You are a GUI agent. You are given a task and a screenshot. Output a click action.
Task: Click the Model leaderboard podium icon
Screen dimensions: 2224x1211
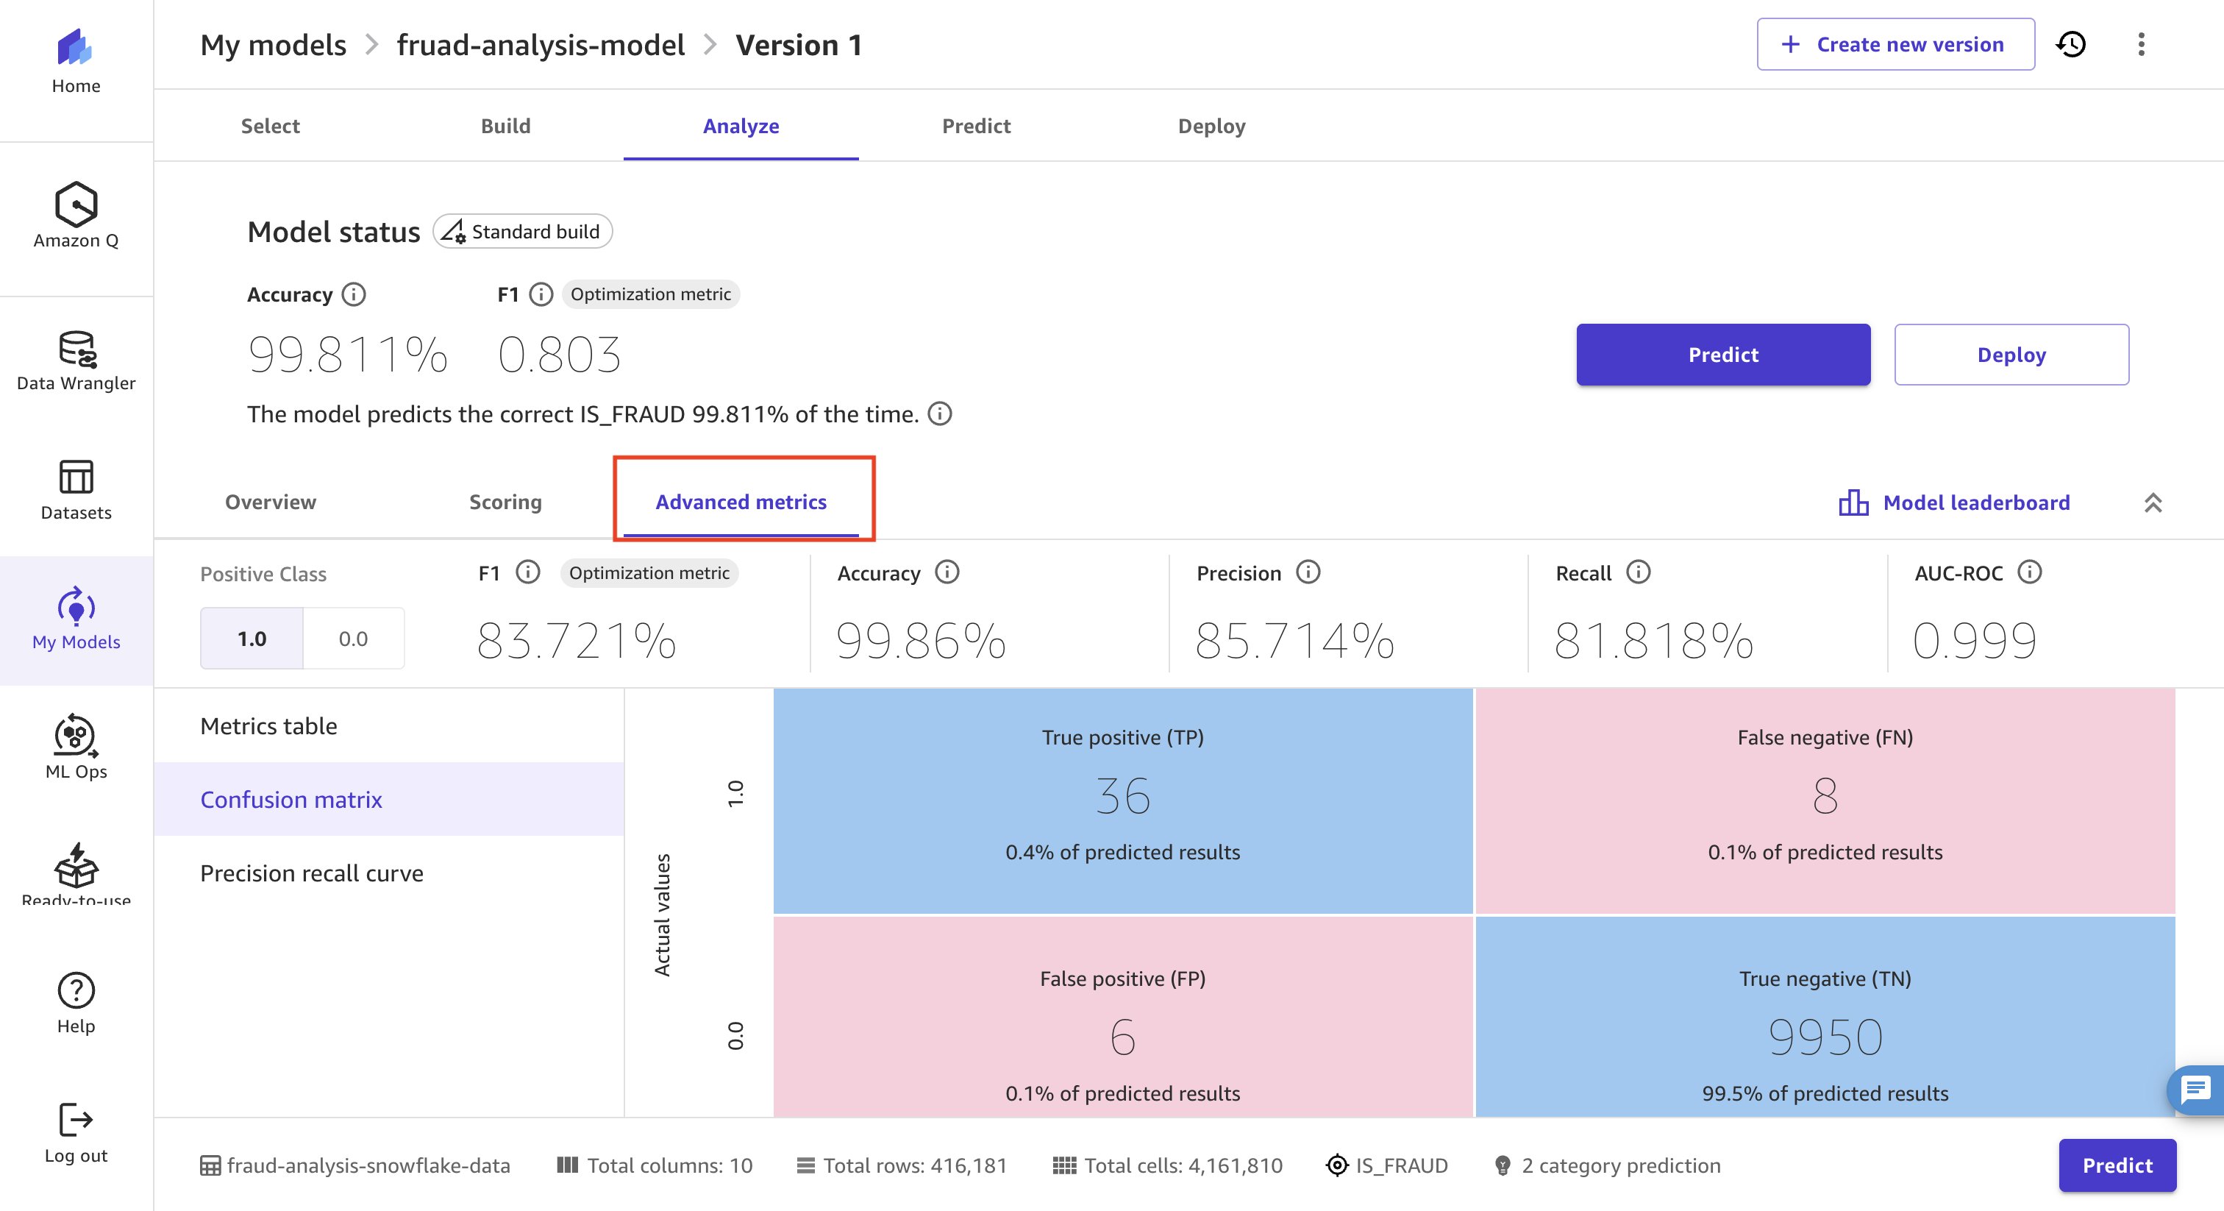coord(1853,502)
